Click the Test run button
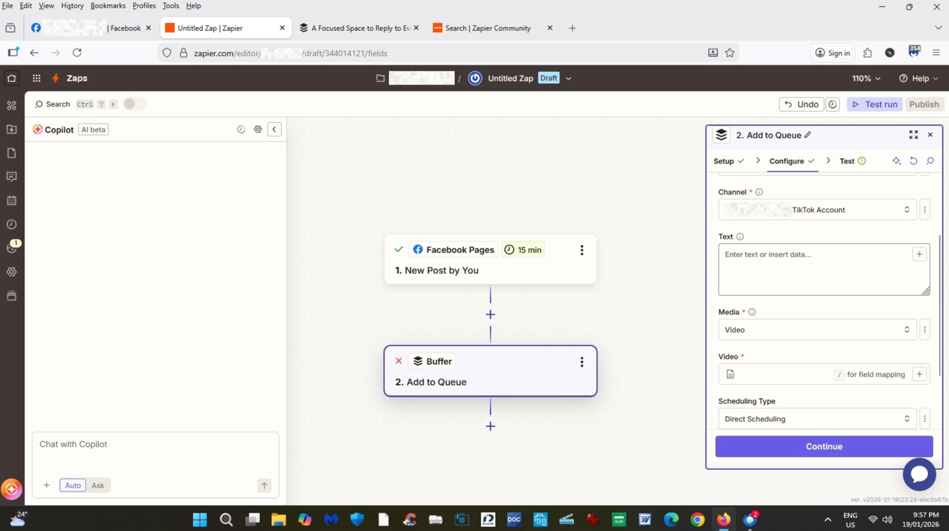The width and height of the screenshot is (949, 531). (874, 104)
